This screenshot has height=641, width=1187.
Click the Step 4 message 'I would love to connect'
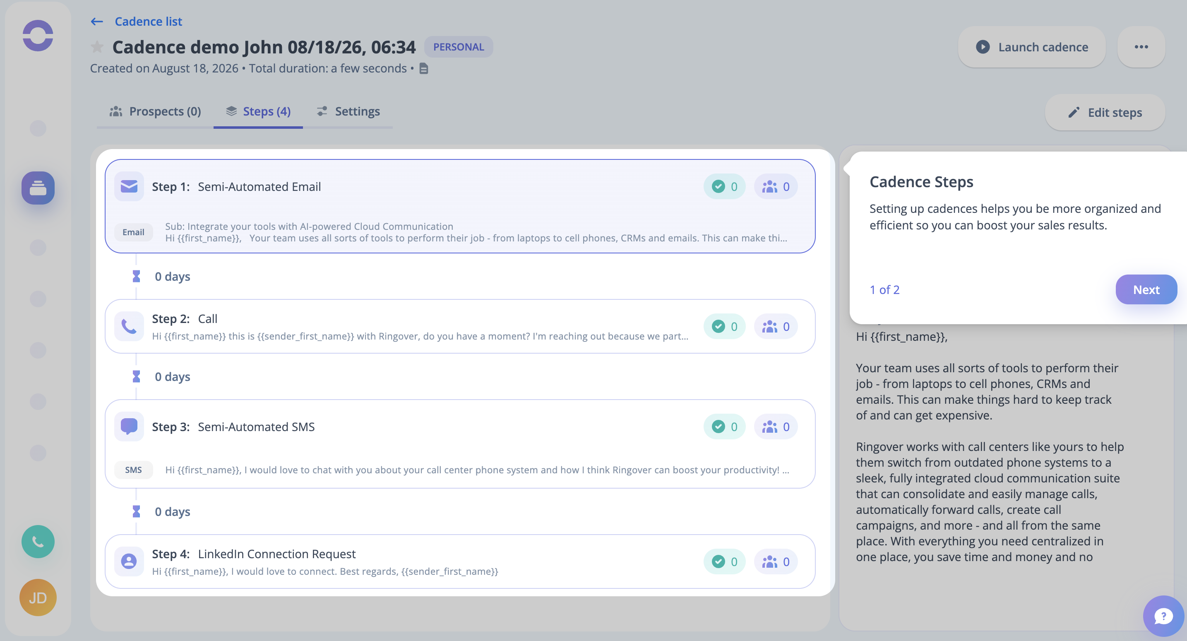(x=325, y=571)
